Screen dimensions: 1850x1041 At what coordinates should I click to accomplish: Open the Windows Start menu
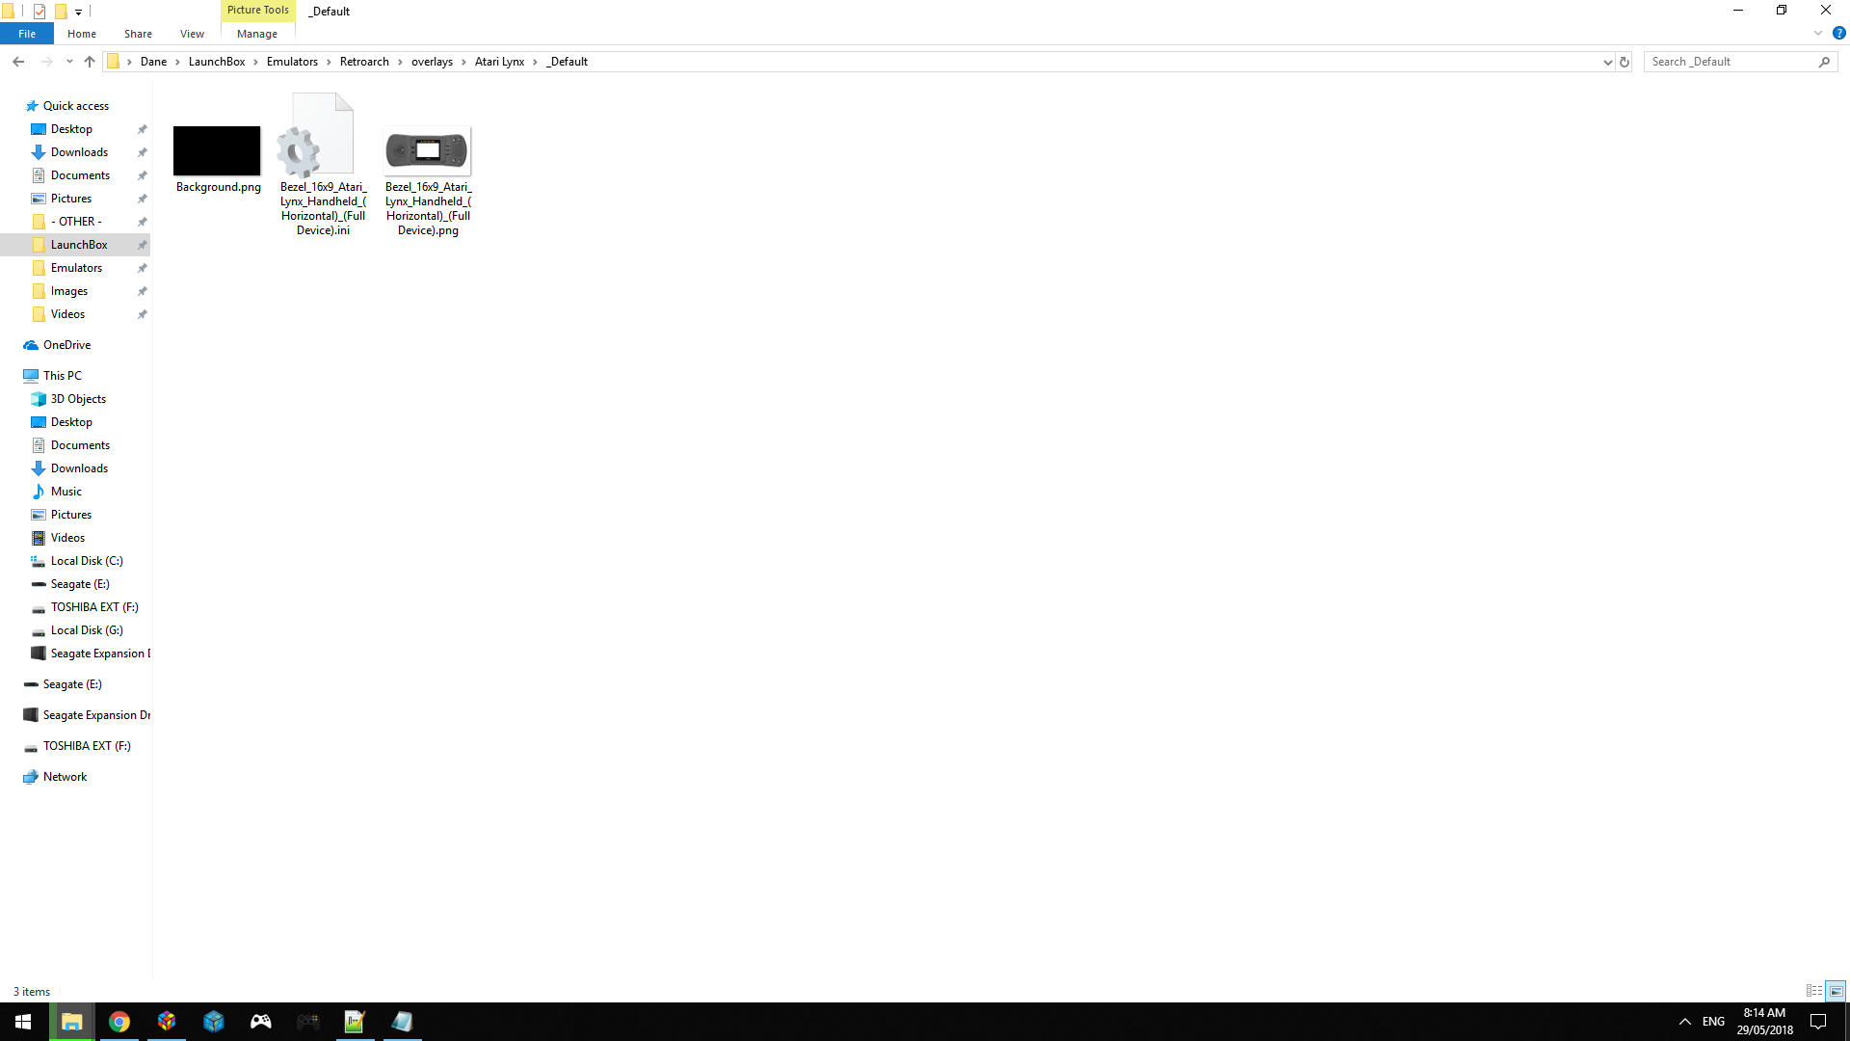pyautogui.click(x=23, y=1022)
